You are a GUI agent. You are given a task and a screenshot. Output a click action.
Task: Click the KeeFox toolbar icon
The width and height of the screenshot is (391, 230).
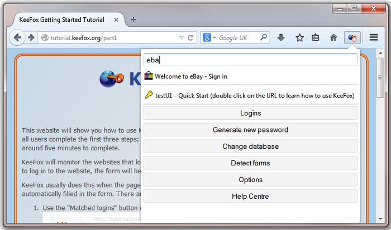pyautogui.click(x=352, y=38)
